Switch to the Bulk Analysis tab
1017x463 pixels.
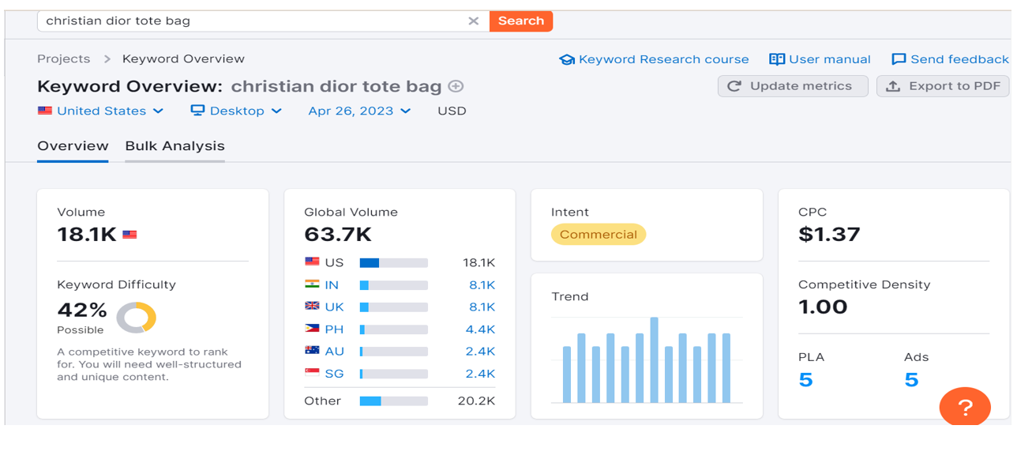(x=175, y=146)
